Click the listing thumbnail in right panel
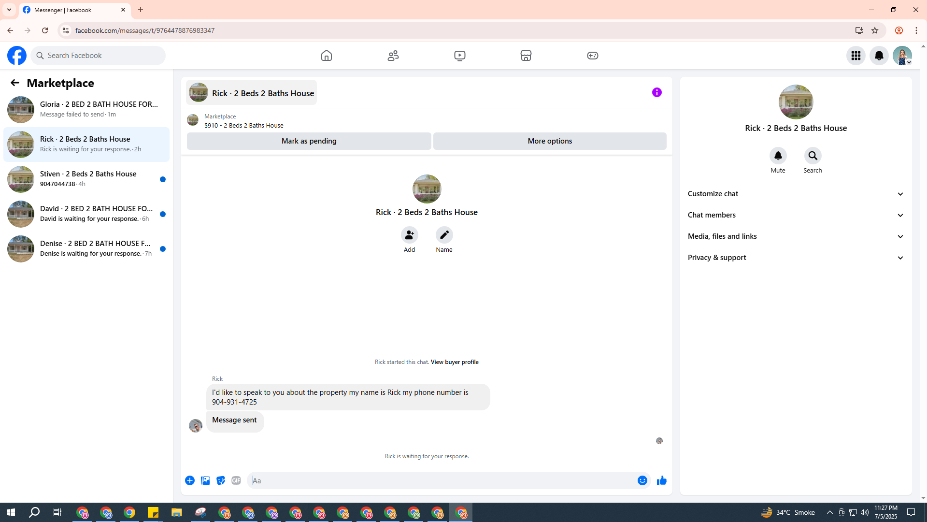 point(796,102)
